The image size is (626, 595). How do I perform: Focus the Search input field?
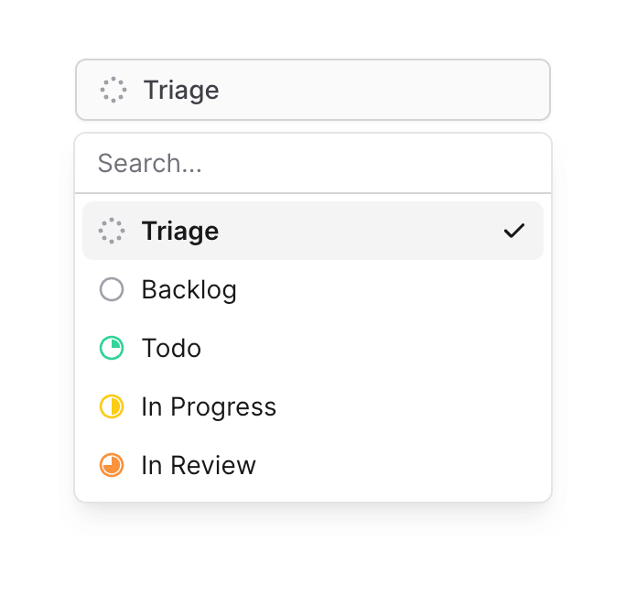point(313,164)
